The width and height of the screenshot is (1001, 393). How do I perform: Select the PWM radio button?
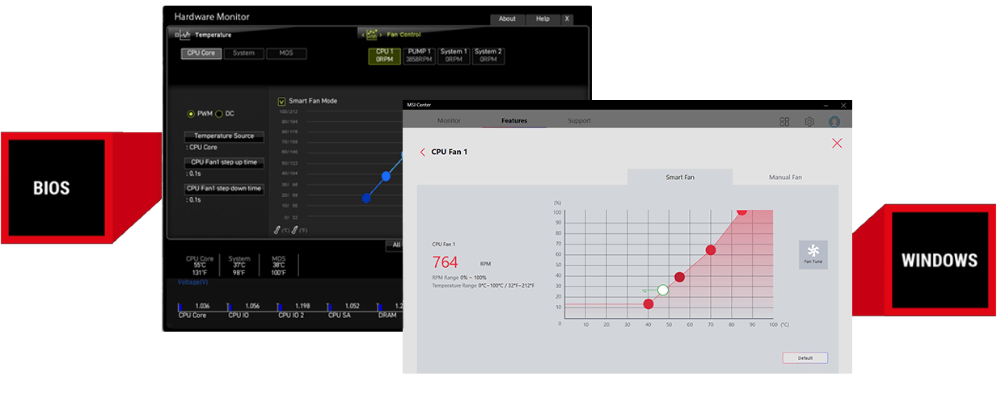point(191,114)
